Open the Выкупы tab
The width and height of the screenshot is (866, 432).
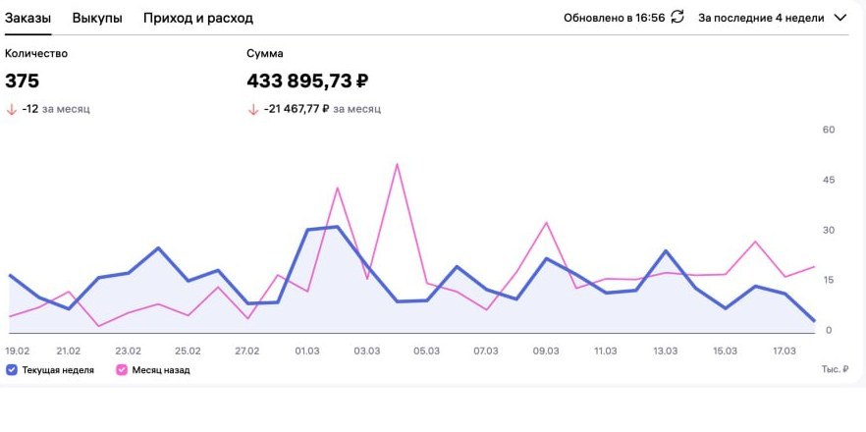tap(97, 19)
